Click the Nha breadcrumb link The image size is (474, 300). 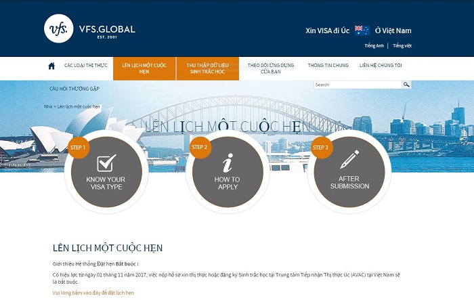pos(48,106)
